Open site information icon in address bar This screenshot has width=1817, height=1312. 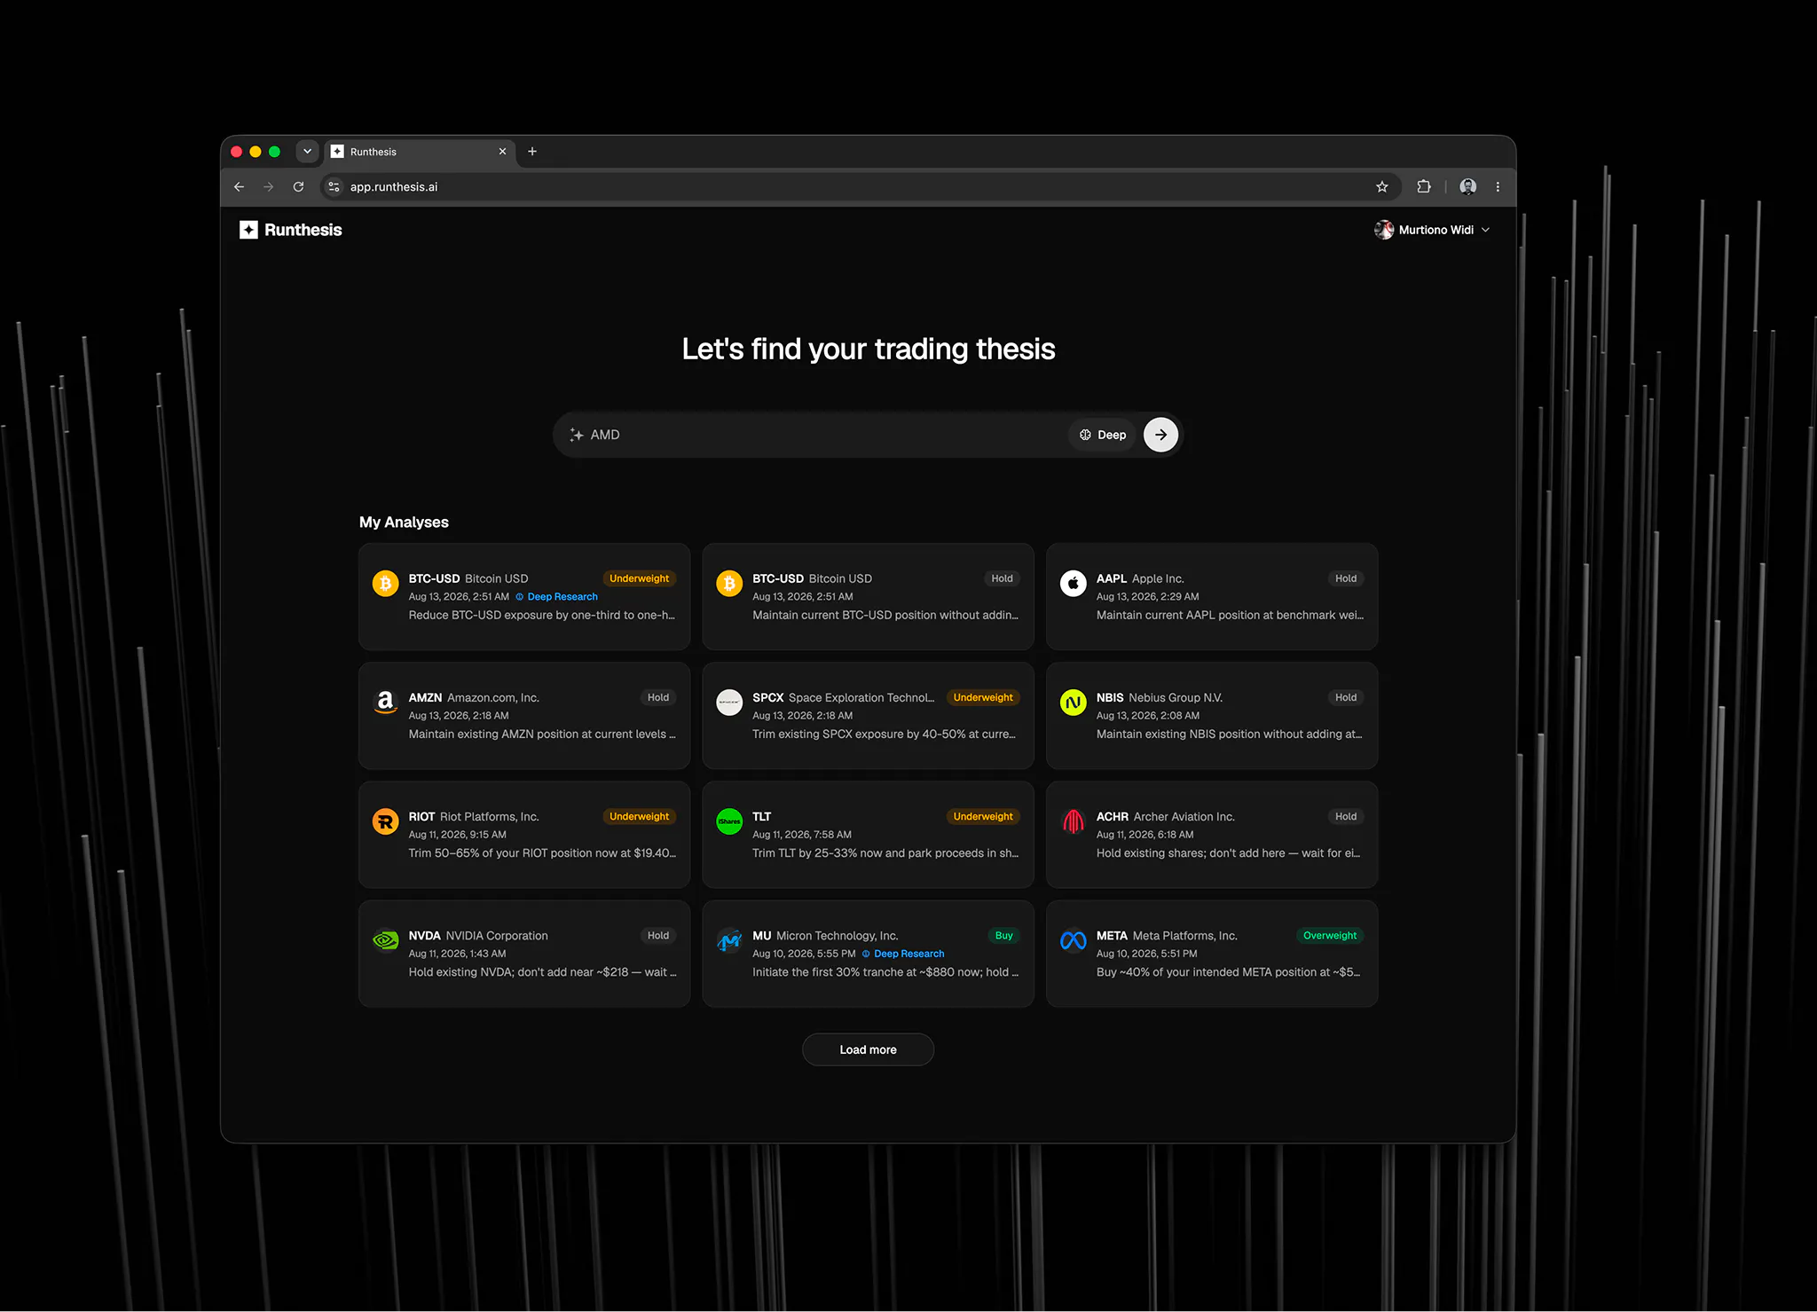[334, 187]
